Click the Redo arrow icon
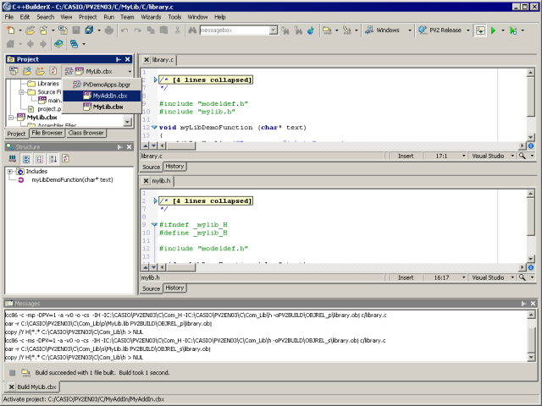542x406 pixels. pos(137,30)
